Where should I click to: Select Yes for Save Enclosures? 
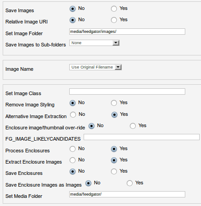114,171
